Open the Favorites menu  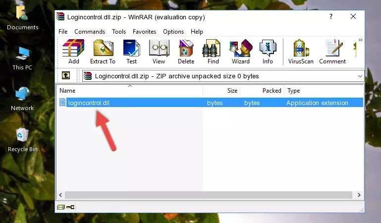[x=144, y=32]
